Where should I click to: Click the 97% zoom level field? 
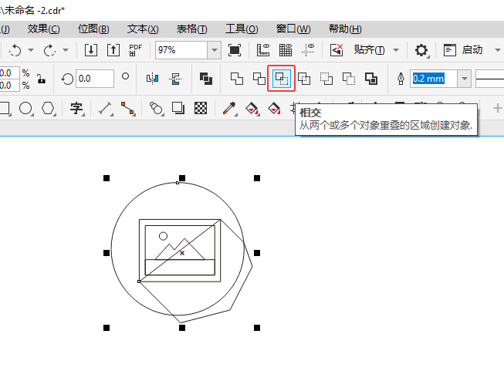click(x=181, y=50)
